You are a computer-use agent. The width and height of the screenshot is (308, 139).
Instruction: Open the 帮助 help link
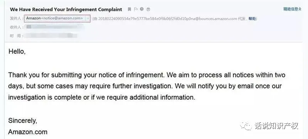click(x=252, y=18)
